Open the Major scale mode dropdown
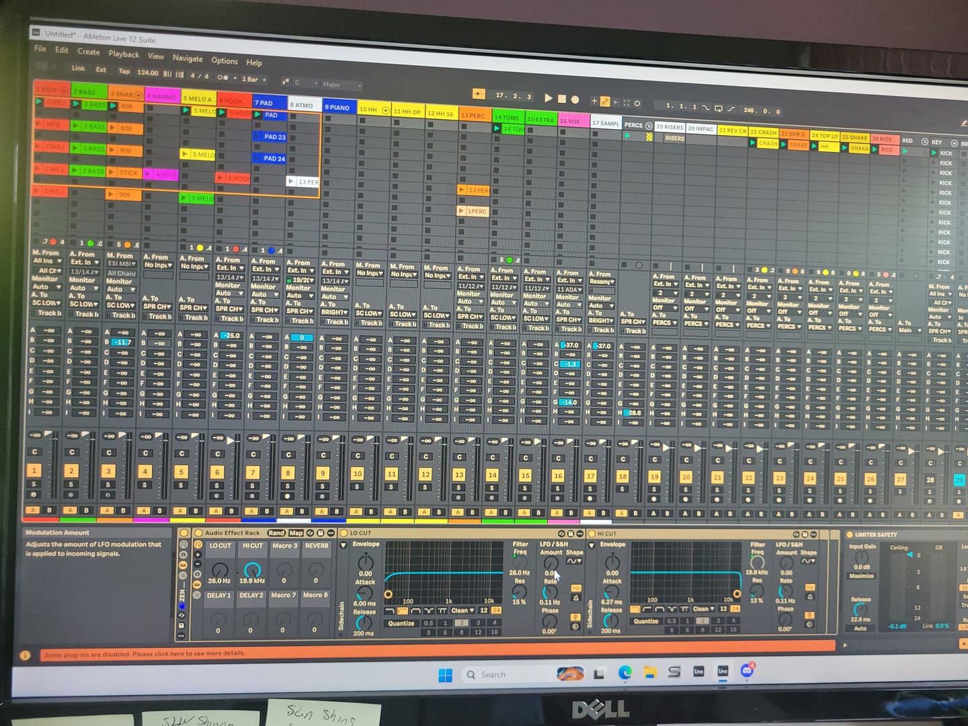This screenshot has width=968, height=726. click(341, 85)
